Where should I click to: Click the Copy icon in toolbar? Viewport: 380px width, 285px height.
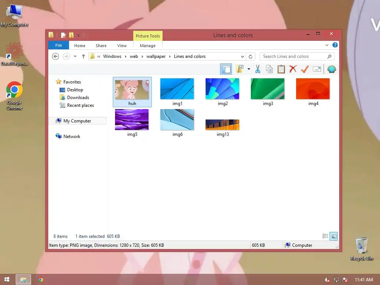(269, 69)
